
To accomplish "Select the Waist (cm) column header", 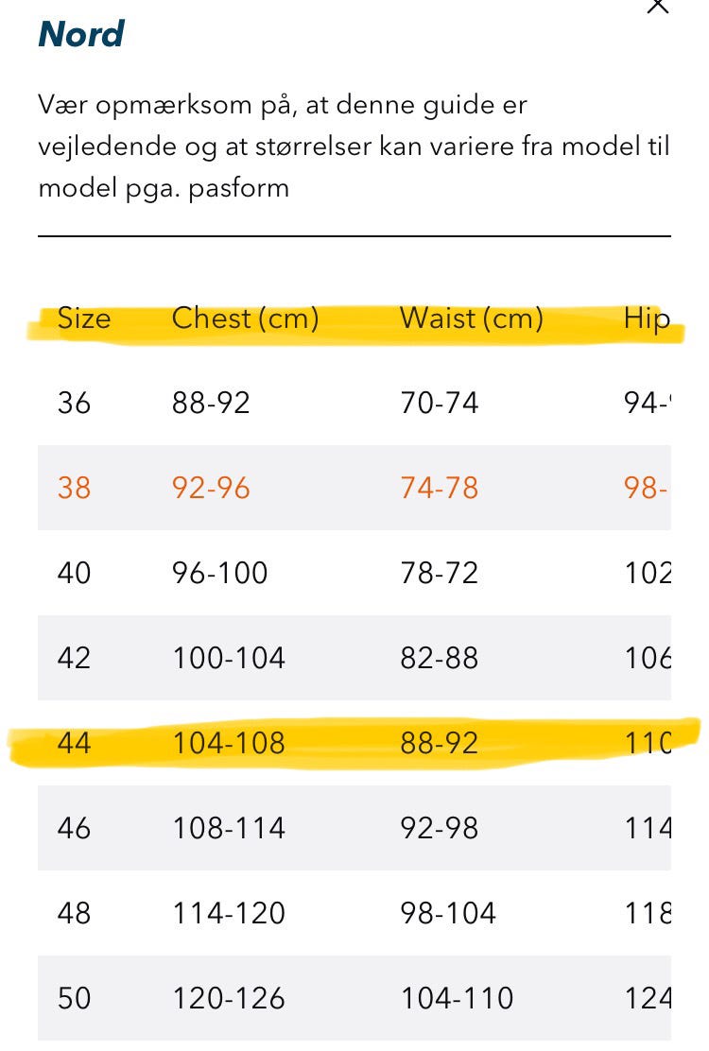I will pos(471,319).
